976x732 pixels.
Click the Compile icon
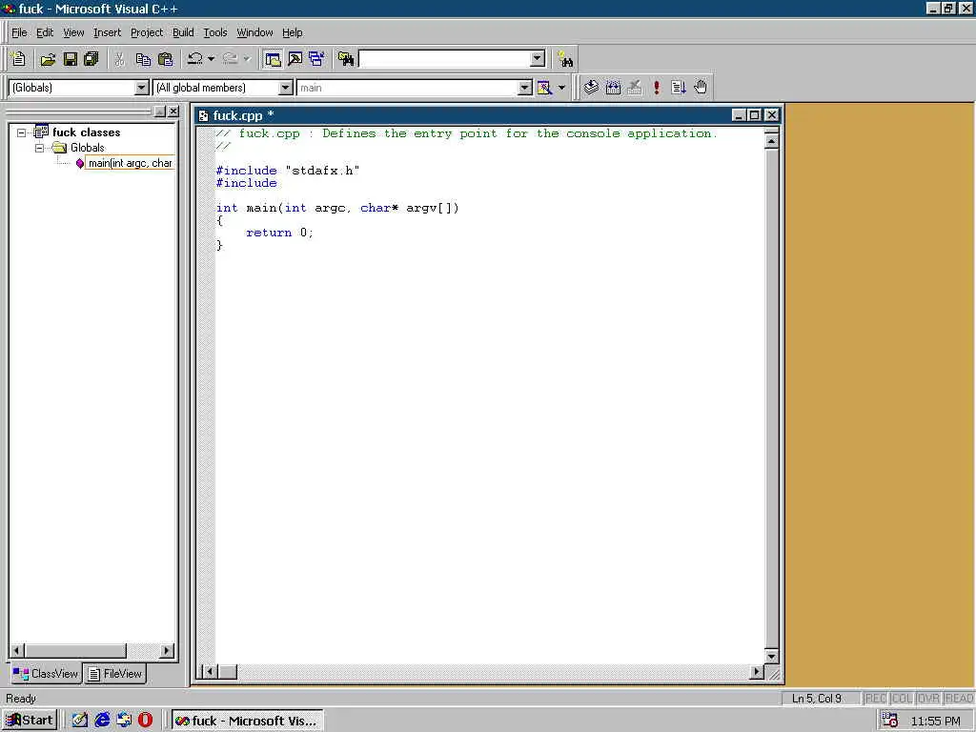tap(591, 87)
